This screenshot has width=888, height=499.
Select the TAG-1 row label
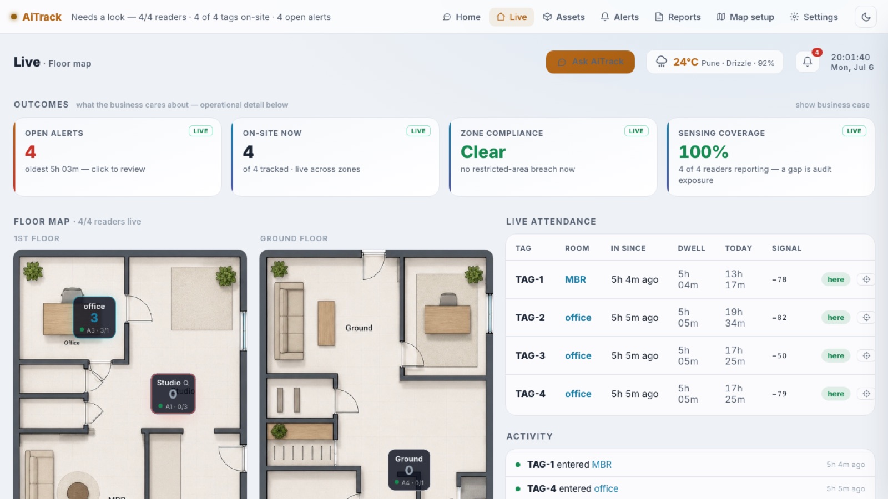tap(530, 279)
